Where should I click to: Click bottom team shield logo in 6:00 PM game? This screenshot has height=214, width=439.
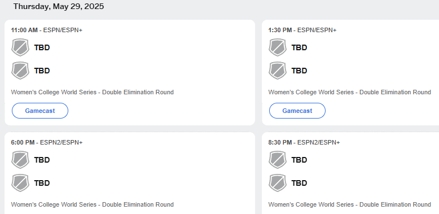point(20,182)
